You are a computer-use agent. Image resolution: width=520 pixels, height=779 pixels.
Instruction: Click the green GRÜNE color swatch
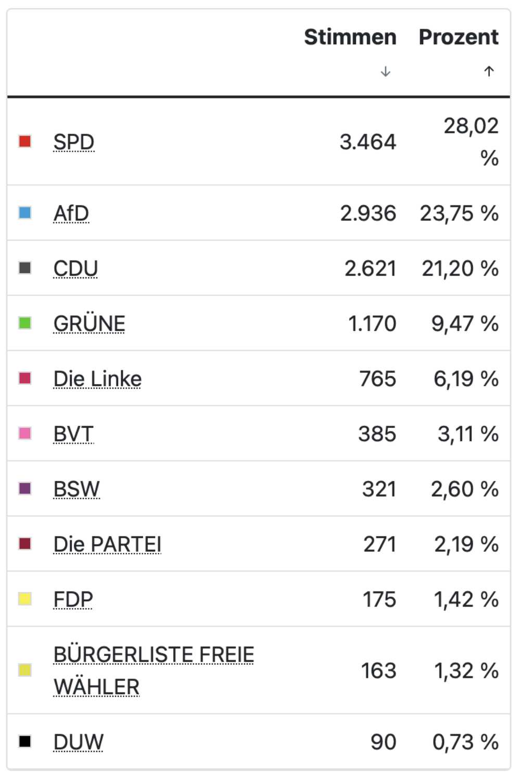[x=25, y=323]
